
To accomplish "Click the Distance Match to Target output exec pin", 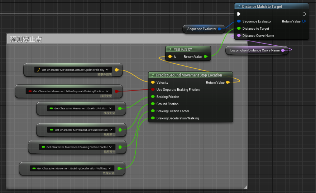I will coord(304,14).
